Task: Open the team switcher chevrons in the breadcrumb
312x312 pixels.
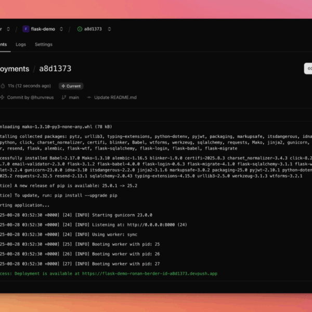Action: 8,29
